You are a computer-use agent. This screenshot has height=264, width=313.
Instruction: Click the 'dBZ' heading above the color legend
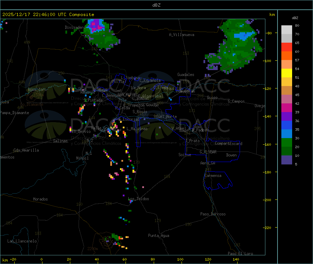coord(295,18)
